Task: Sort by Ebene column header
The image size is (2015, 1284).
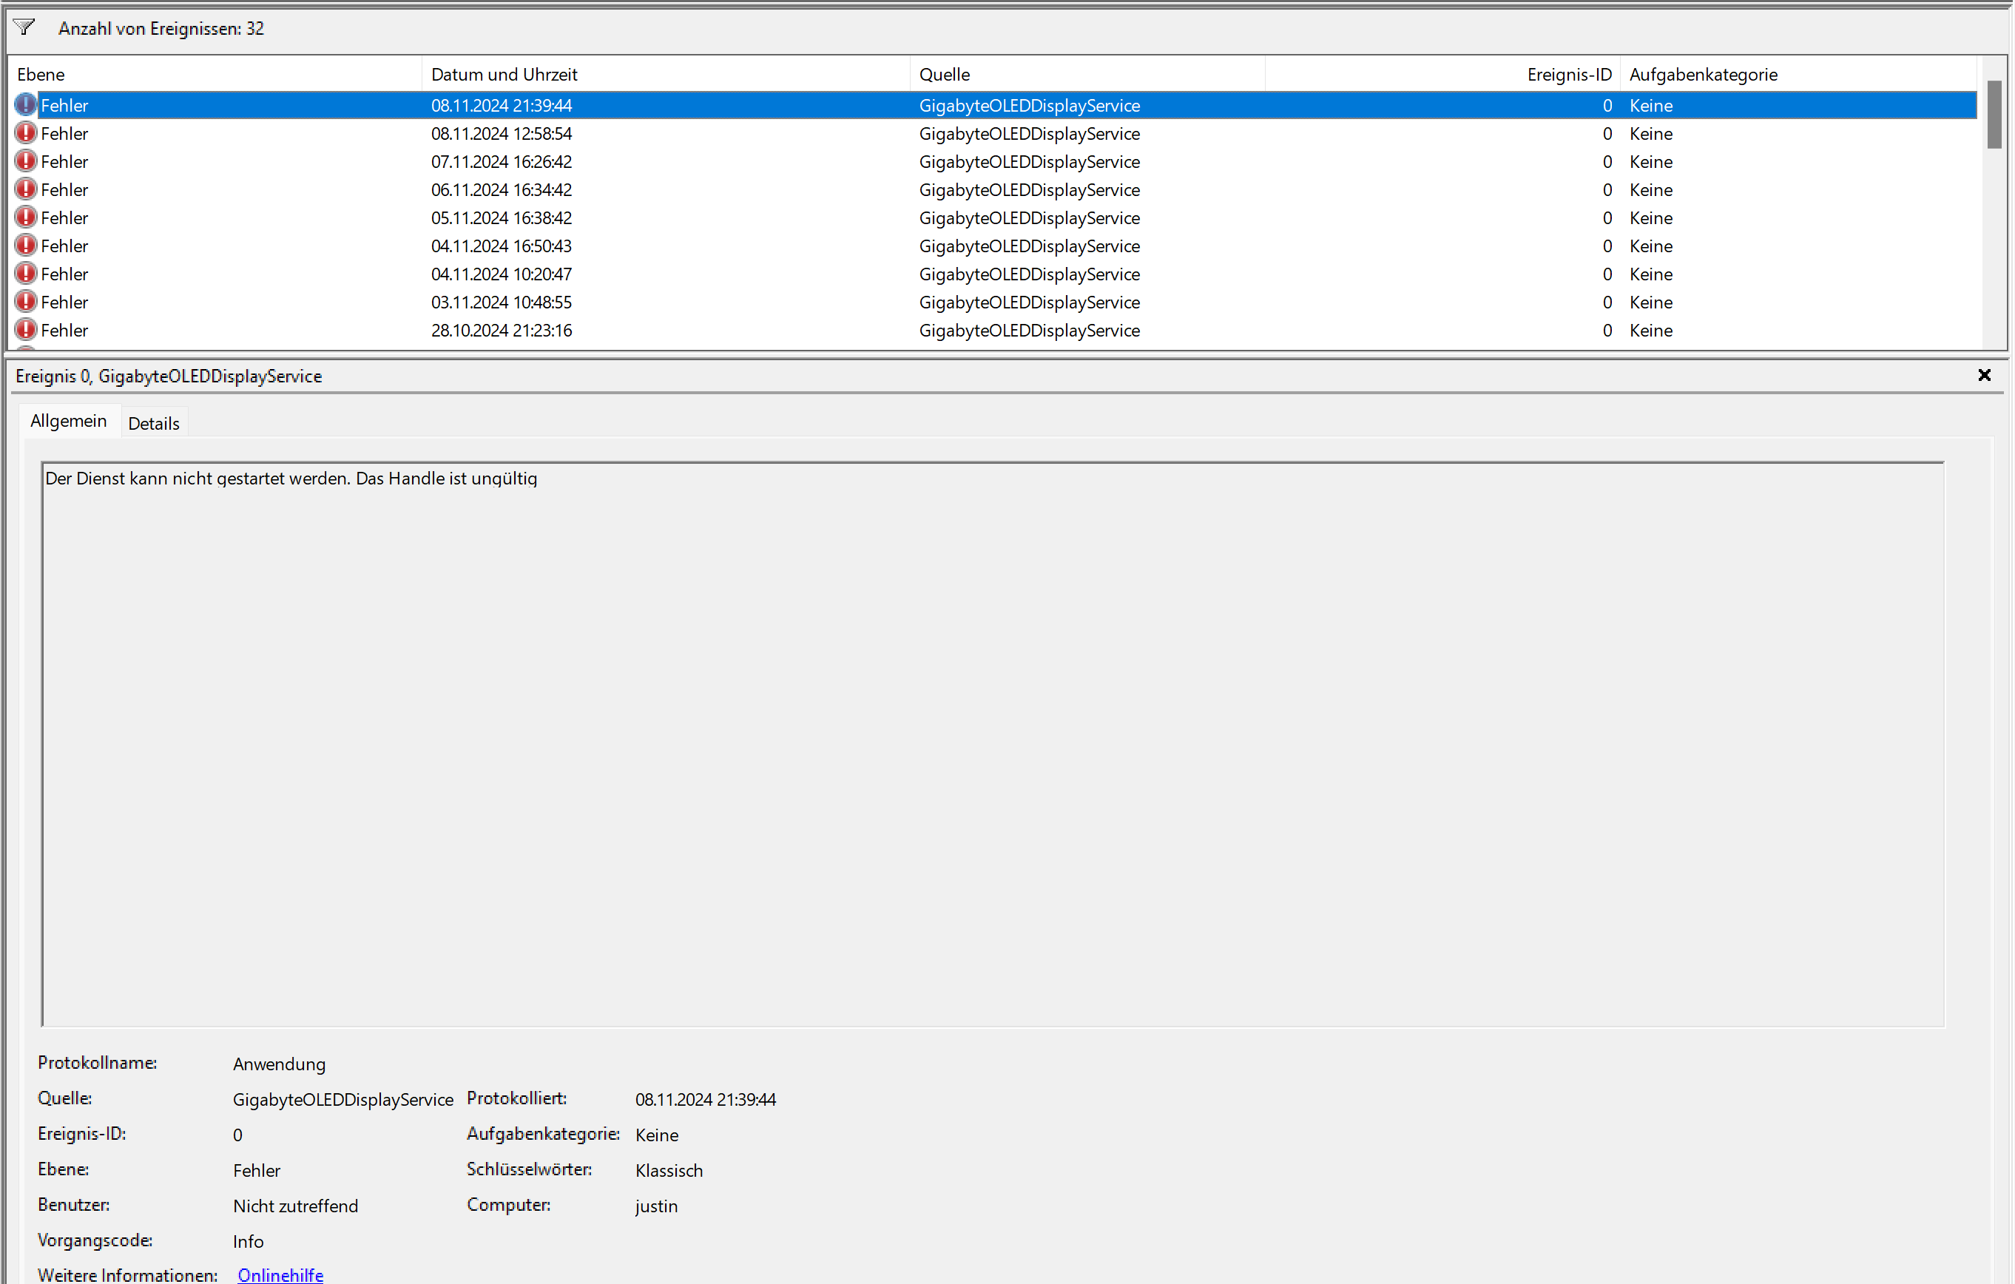Action: pos(41,75)
